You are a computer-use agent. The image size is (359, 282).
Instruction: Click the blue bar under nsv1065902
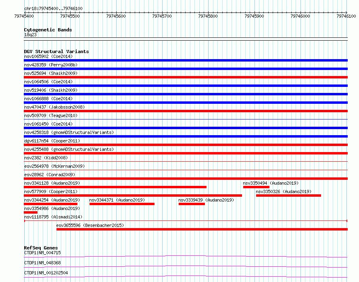click(x=186, y=60)
